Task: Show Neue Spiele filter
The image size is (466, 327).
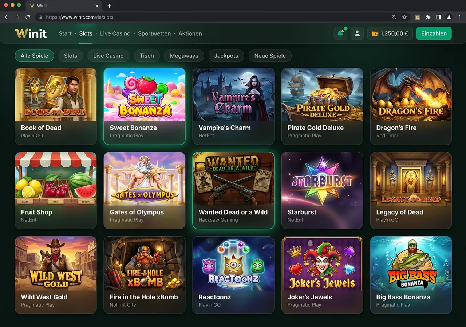Action: pyautogui.click(x=270, y=56)
